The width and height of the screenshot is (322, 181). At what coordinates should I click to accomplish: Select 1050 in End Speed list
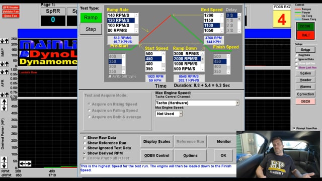[212, 30]
